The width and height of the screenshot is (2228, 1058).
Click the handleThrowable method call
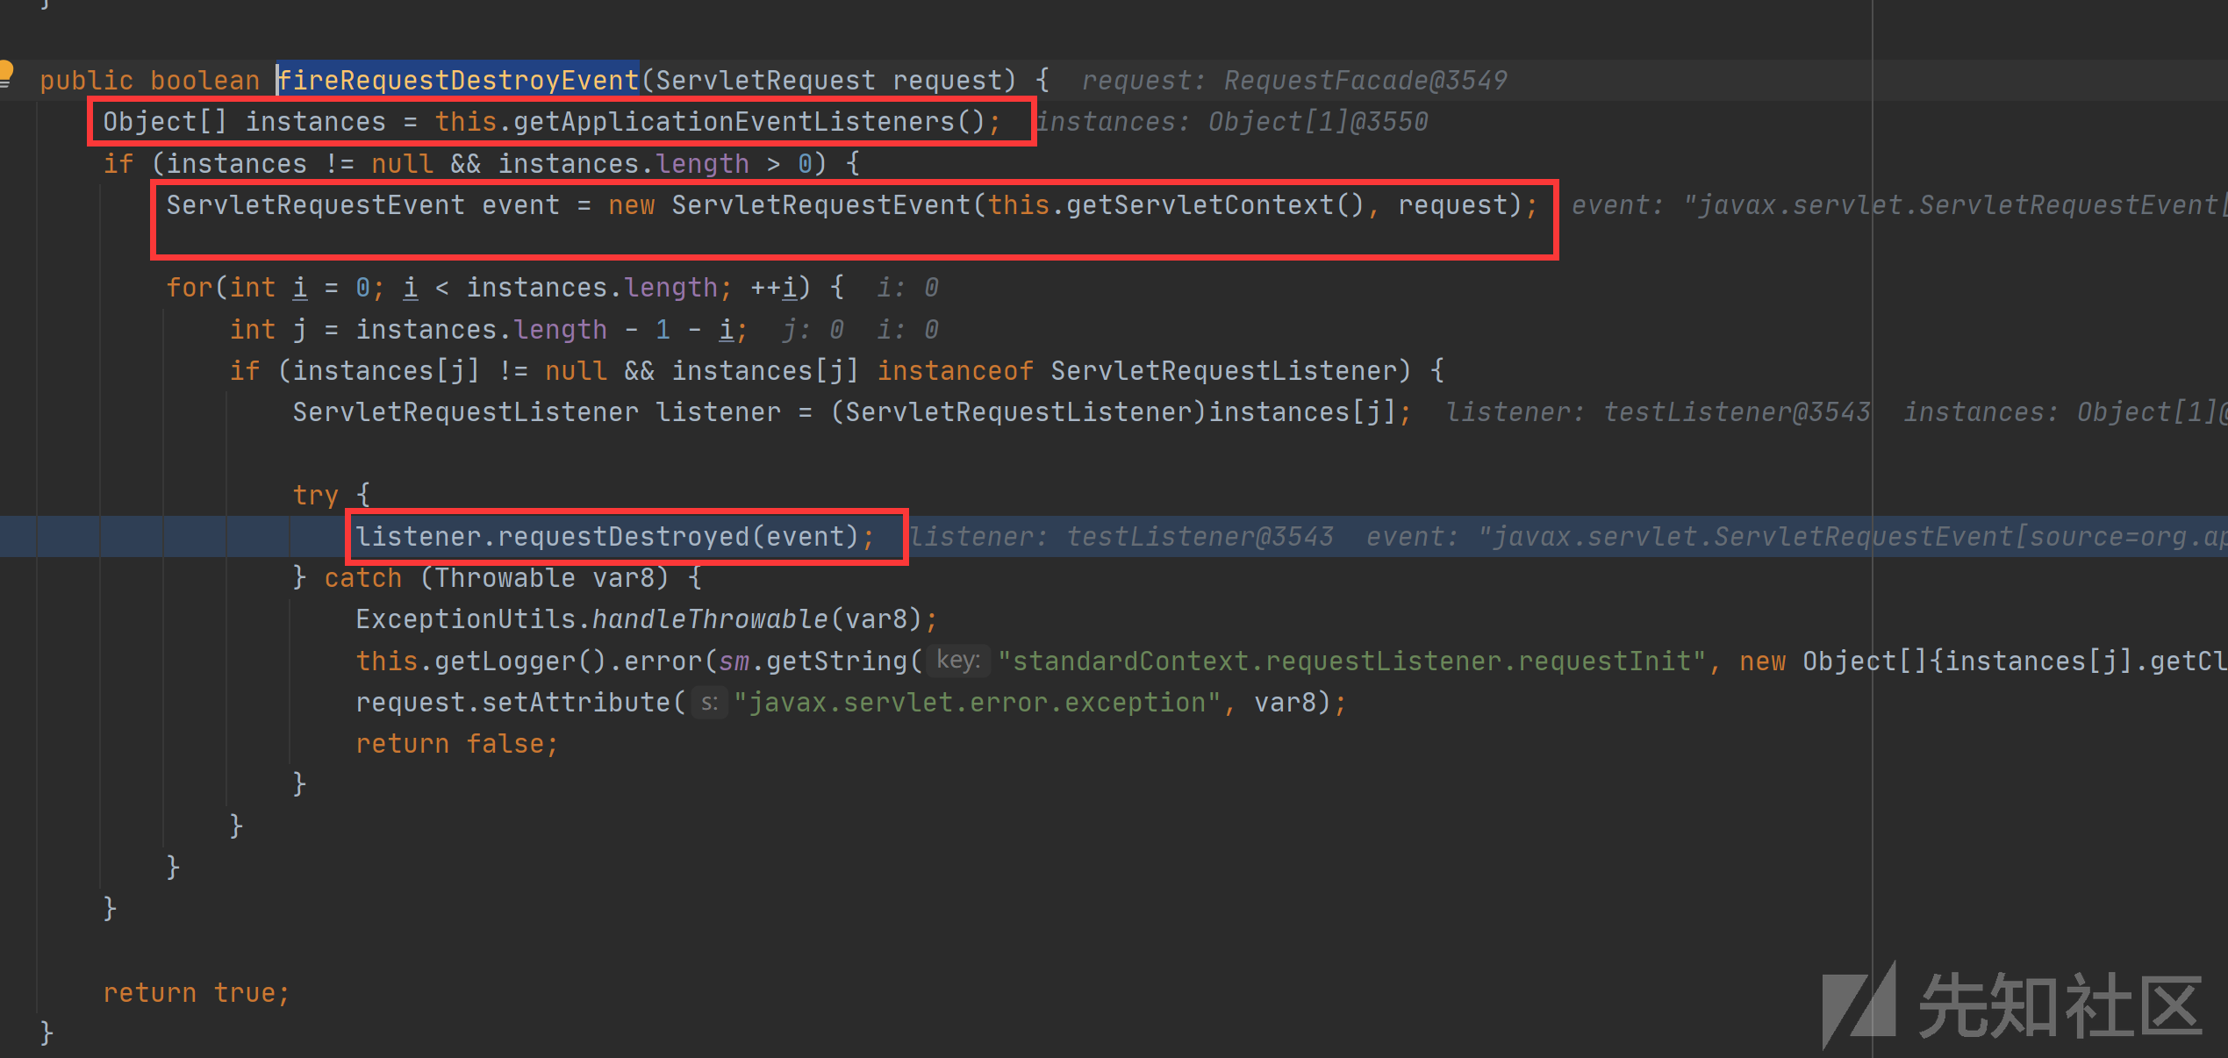(x=709, y=619)
